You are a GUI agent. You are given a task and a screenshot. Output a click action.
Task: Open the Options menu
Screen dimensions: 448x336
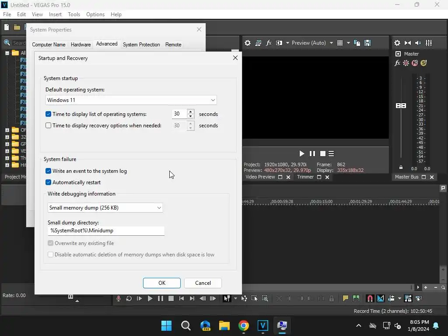tap(95, 14)
